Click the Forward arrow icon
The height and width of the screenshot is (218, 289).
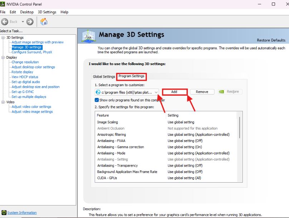pos(30,22)
